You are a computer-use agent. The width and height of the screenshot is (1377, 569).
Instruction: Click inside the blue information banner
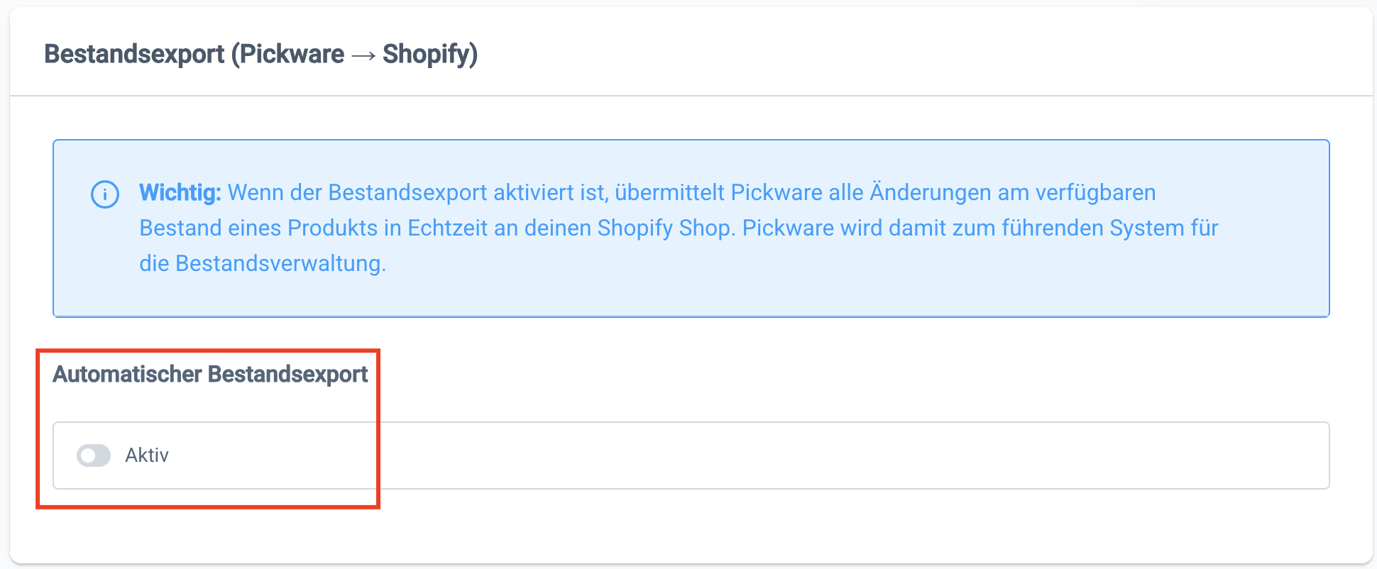click(692, 227)
